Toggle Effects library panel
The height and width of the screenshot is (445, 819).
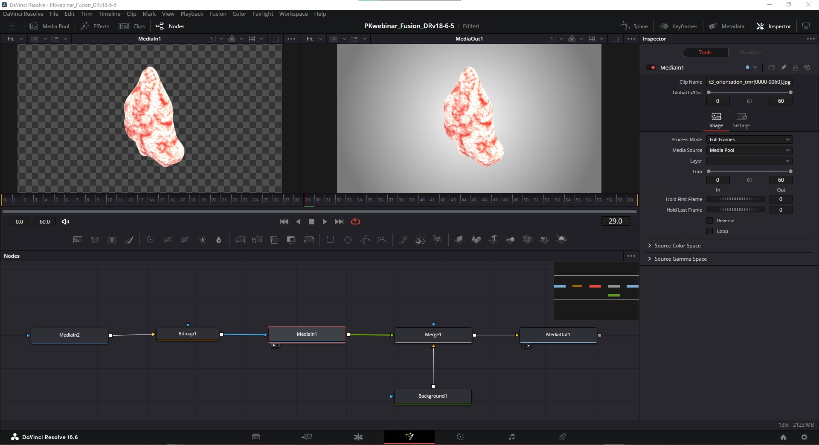96,26
